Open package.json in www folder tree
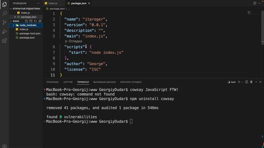The image size is (264, 148). [x=27, y=38]
